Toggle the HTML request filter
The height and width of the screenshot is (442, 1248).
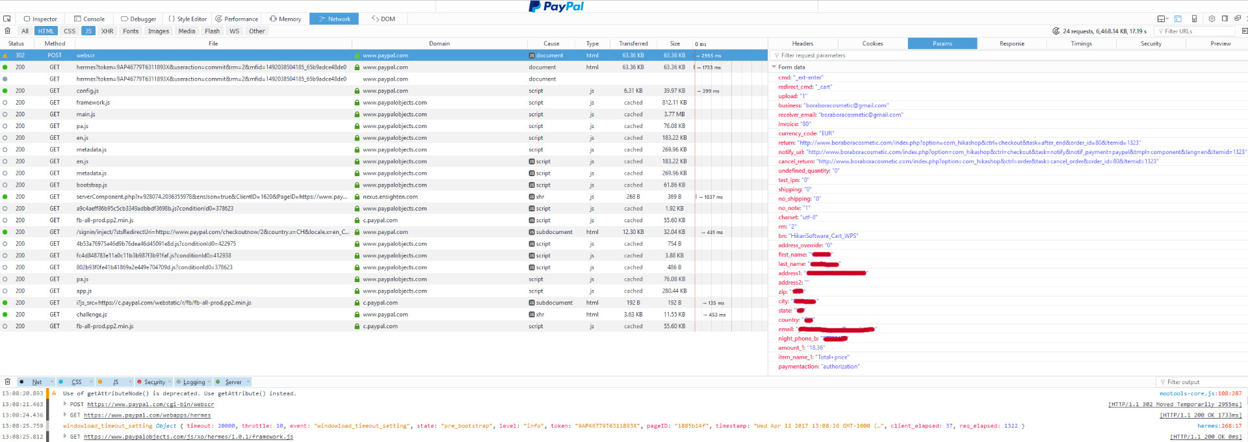coord(45,31)
